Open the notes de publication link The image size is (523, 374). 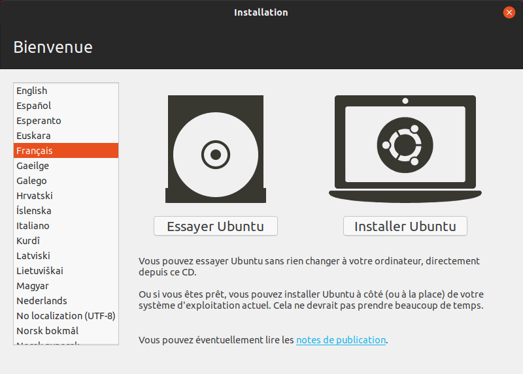341,340
